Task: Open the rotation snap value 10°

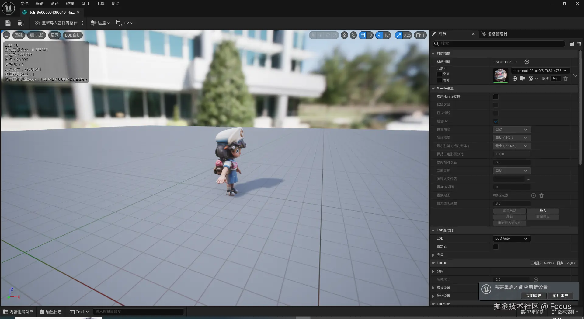Action: tap(387, 35)
